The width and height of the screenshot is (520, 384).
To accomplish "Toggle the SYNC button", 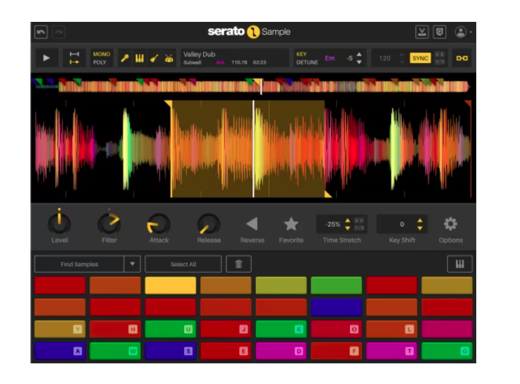I will tap(420, 58).
